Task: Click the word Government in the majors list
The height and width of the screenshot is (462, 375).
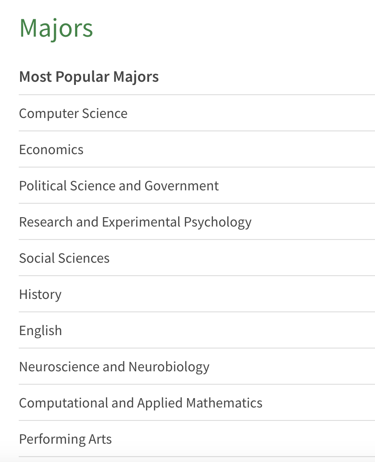Action: point(182,186)
